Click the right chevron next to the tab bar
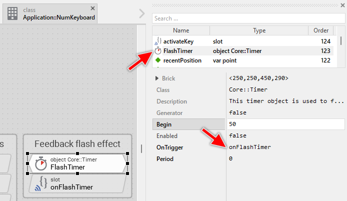The image size is (347, 201). (x=142, y=13)
